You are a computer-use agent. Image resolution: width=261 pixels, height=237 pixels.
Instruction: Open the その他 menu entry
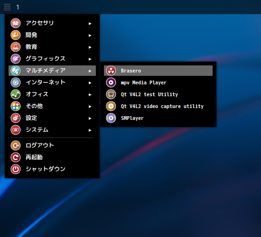point(52,106)
